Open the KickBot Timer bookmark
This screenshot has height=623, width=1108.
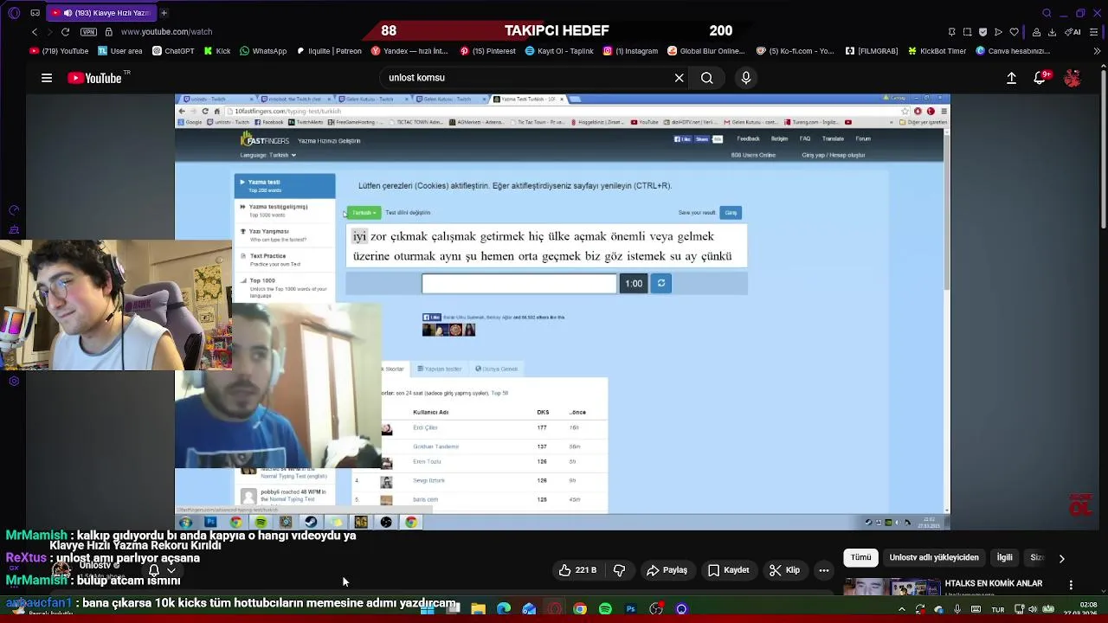tap(937, 51)
